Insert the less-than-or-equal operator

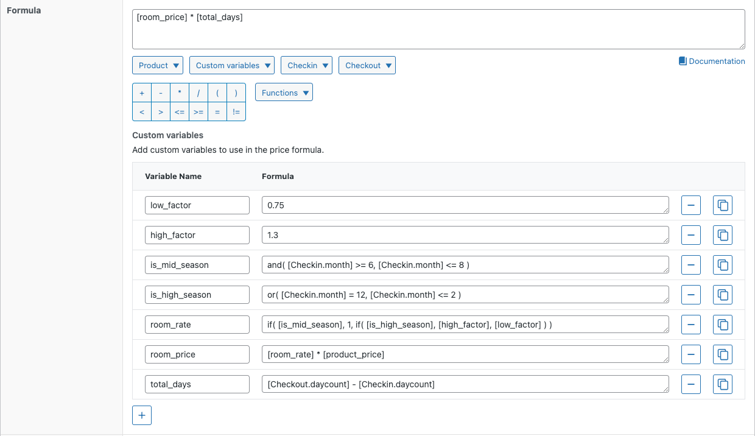coord(179,112)
